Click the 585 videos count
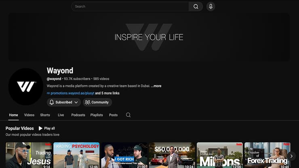 pos(101,79)
